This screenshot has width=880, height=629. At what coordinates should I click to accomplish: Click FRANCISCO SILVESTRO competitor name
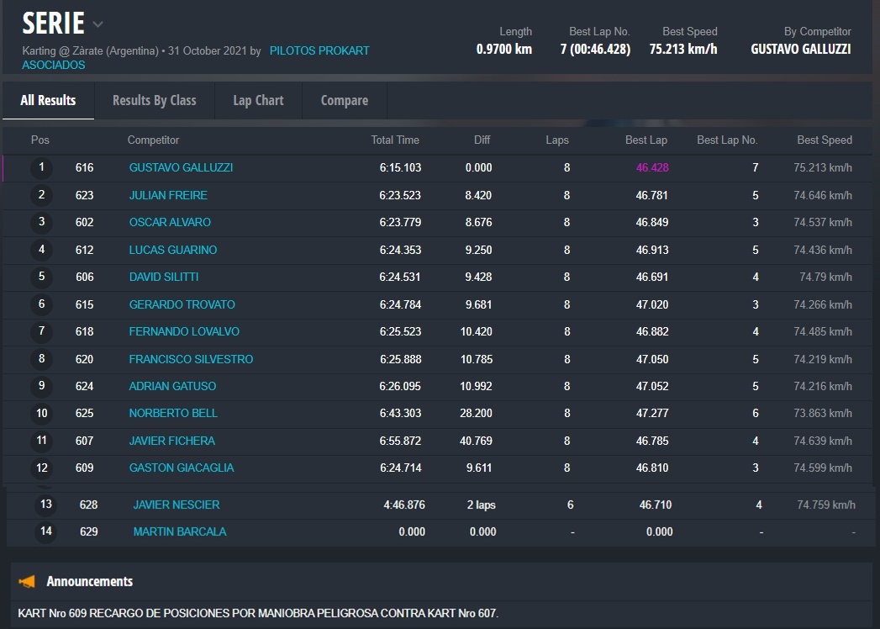[x=191, y=359]
